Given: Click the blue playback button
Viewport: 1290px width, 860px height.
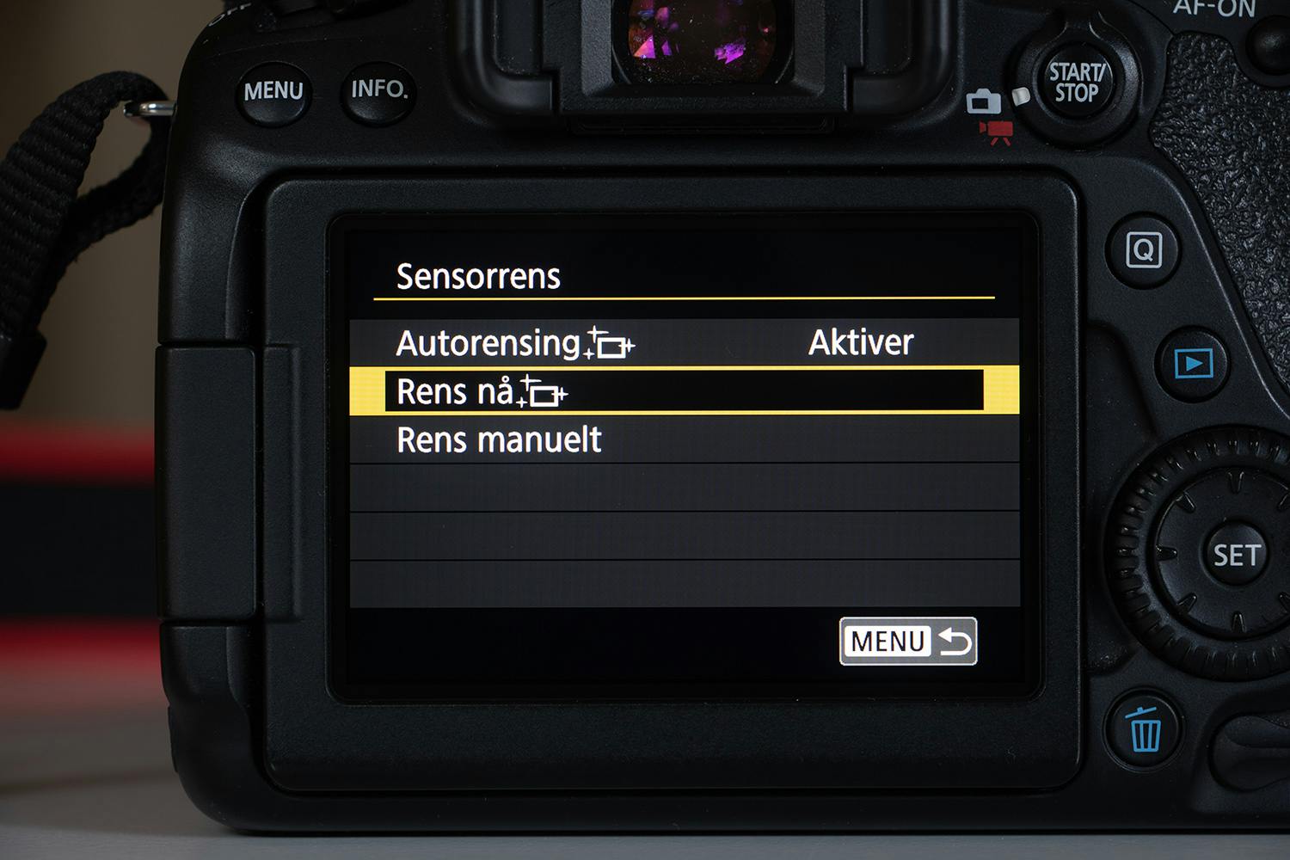Looking at the screenshot, I should tap(1194, 364).
